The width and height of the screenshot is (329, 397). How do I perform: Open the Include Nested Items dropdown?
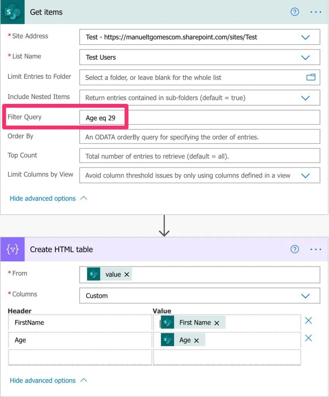tap(305, 98)
